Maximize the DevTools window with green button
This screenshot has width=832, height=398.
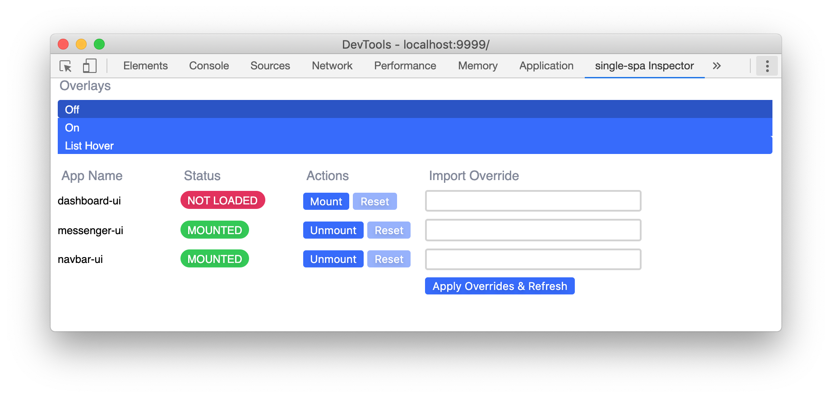click(x=99, y=44)
